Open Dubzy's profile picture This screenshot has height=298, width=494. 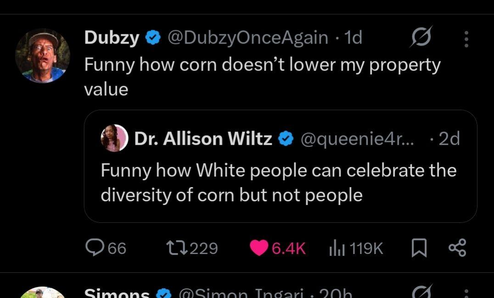point(43,55)
